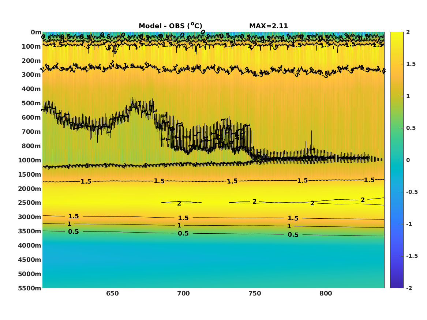The width and height of the screenshot is (427, 320).
Task: Click the colorbar tick label '-2' at bottom
Action: (409, 288)
